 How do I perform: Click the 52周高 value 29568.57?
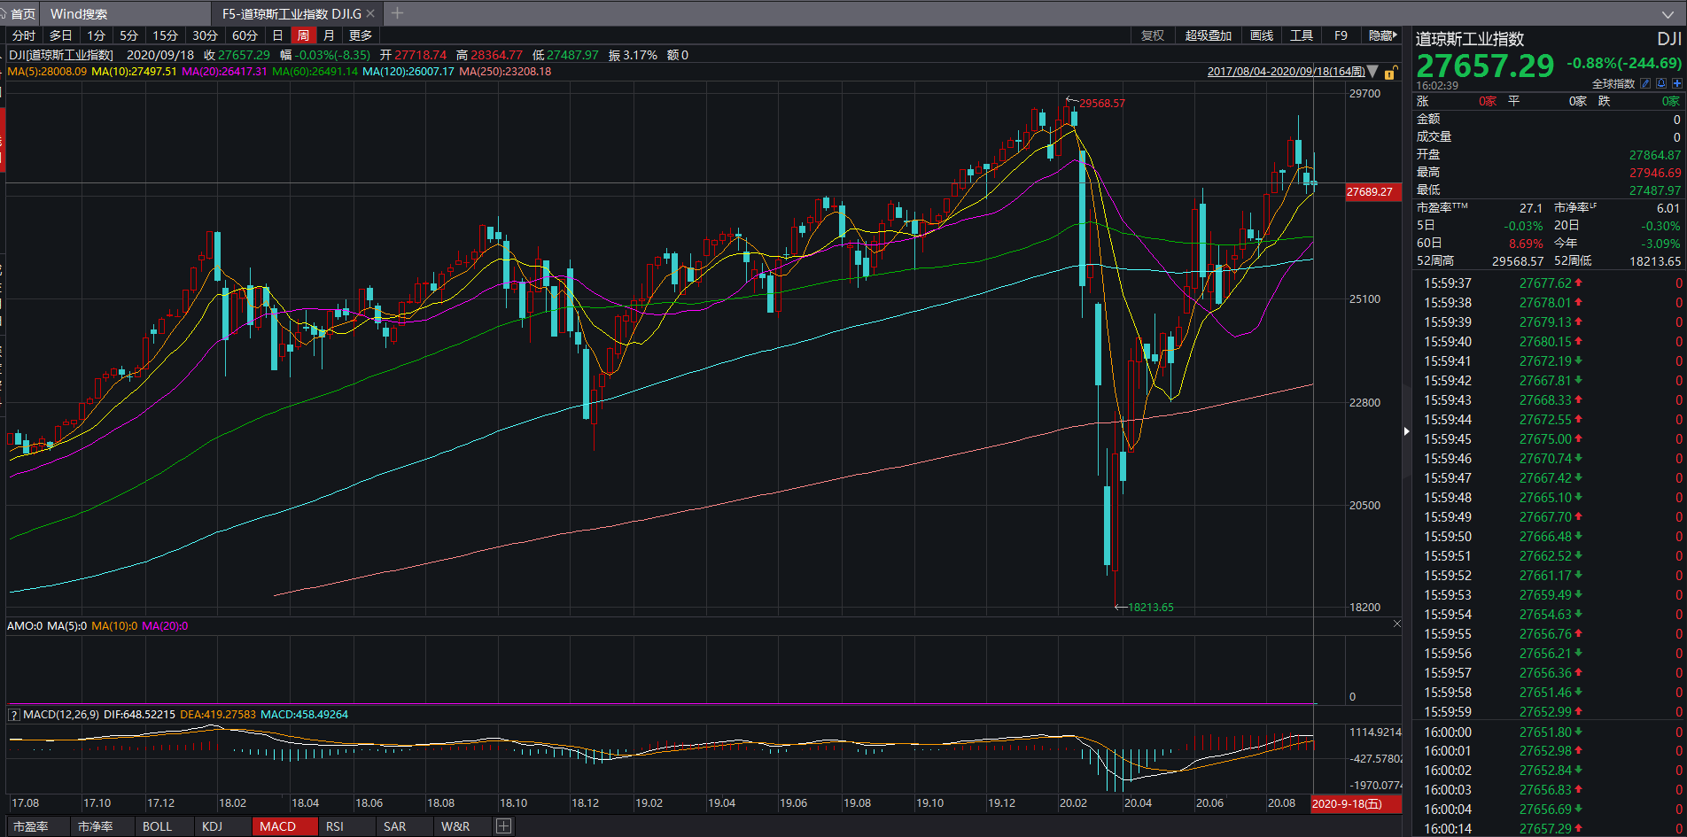[1518, 261]
